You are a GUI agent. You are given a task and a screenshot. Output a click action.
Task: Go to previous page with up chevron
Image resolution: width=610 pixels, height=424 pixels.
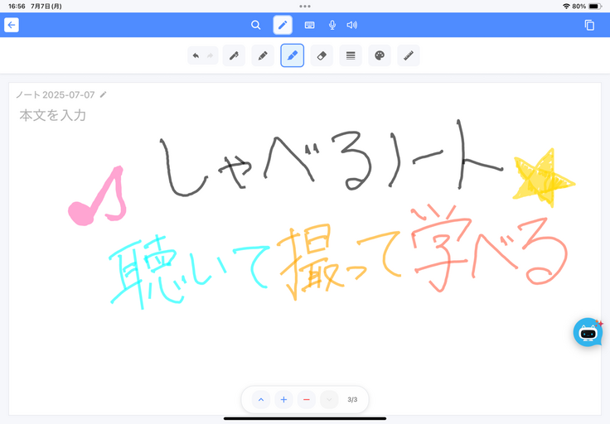(261, 399)
